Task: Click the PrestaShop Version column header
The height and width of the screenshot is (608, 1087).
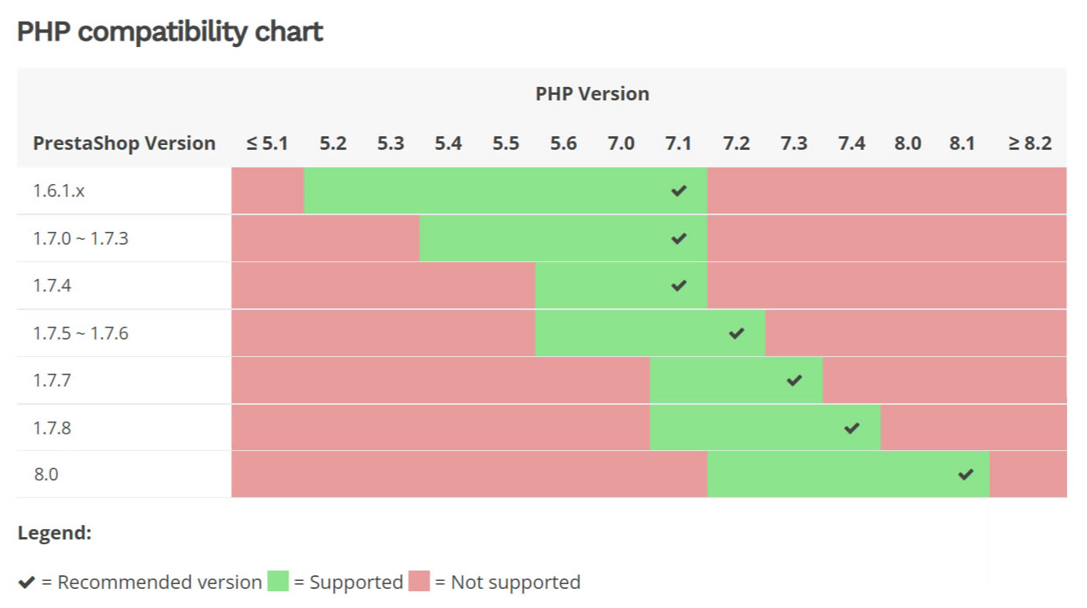Action: pyautogui.click(x=124, y=143)
